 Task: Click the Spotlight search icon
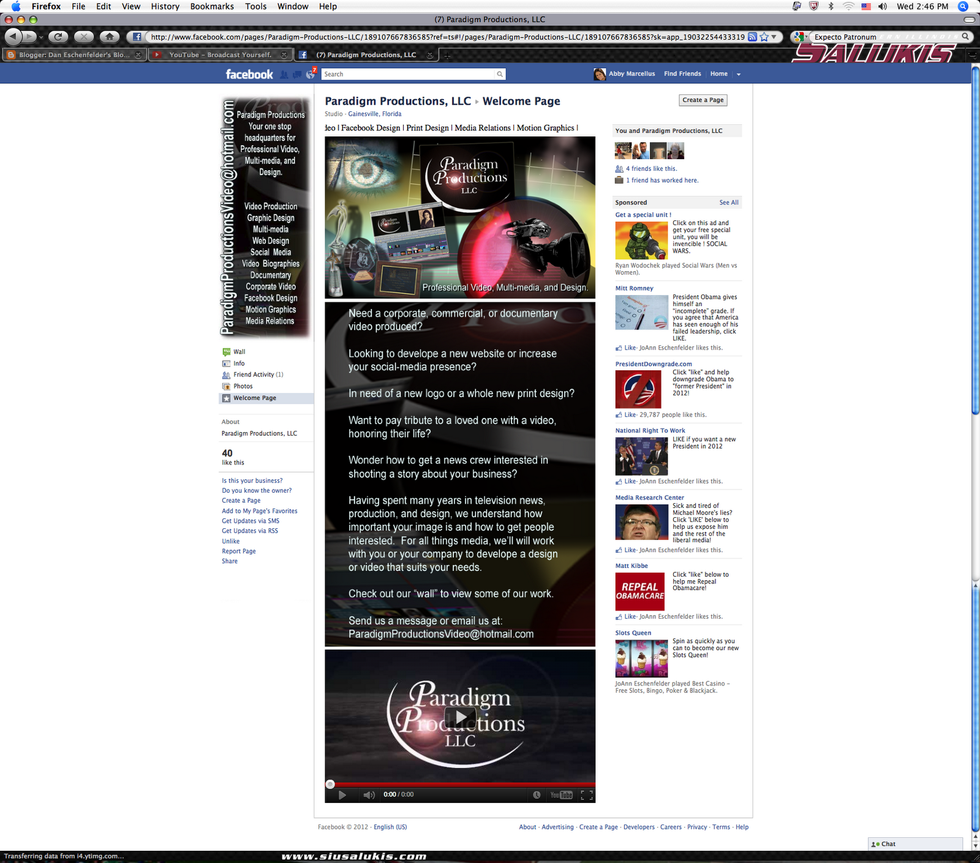963,6
